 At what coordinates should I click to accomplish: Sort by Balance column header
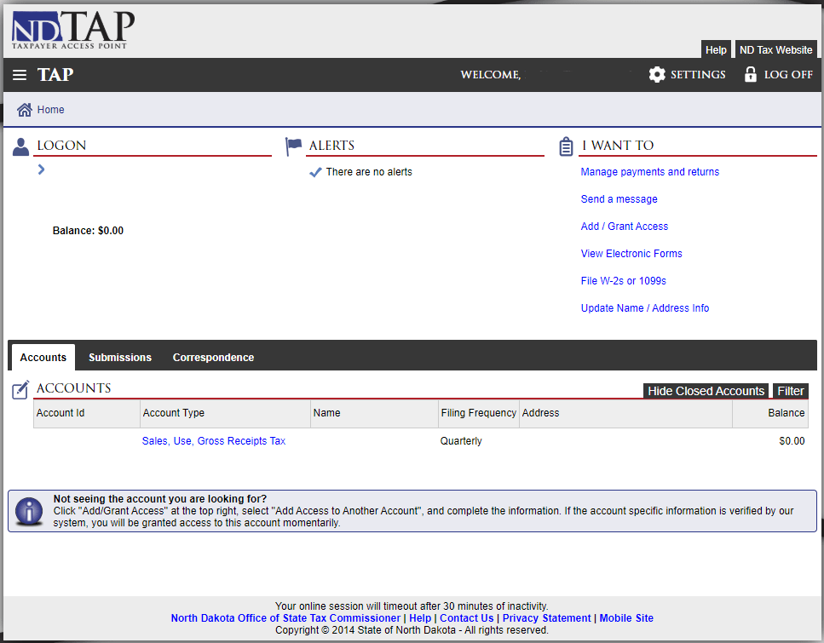[x=770, y=413]
